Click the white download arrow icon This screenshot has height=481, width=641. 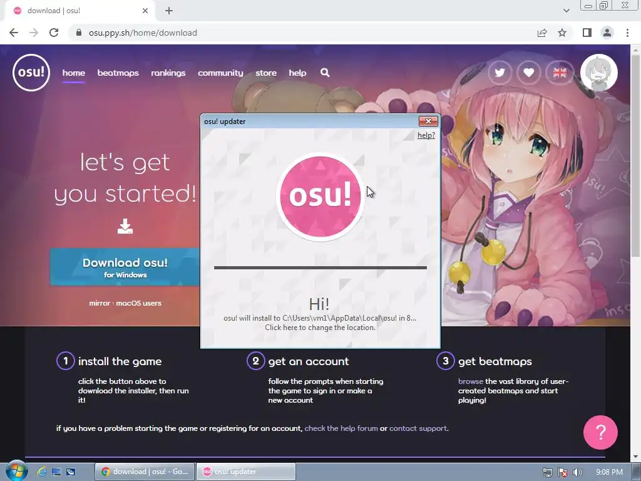(x=125, y=226)
